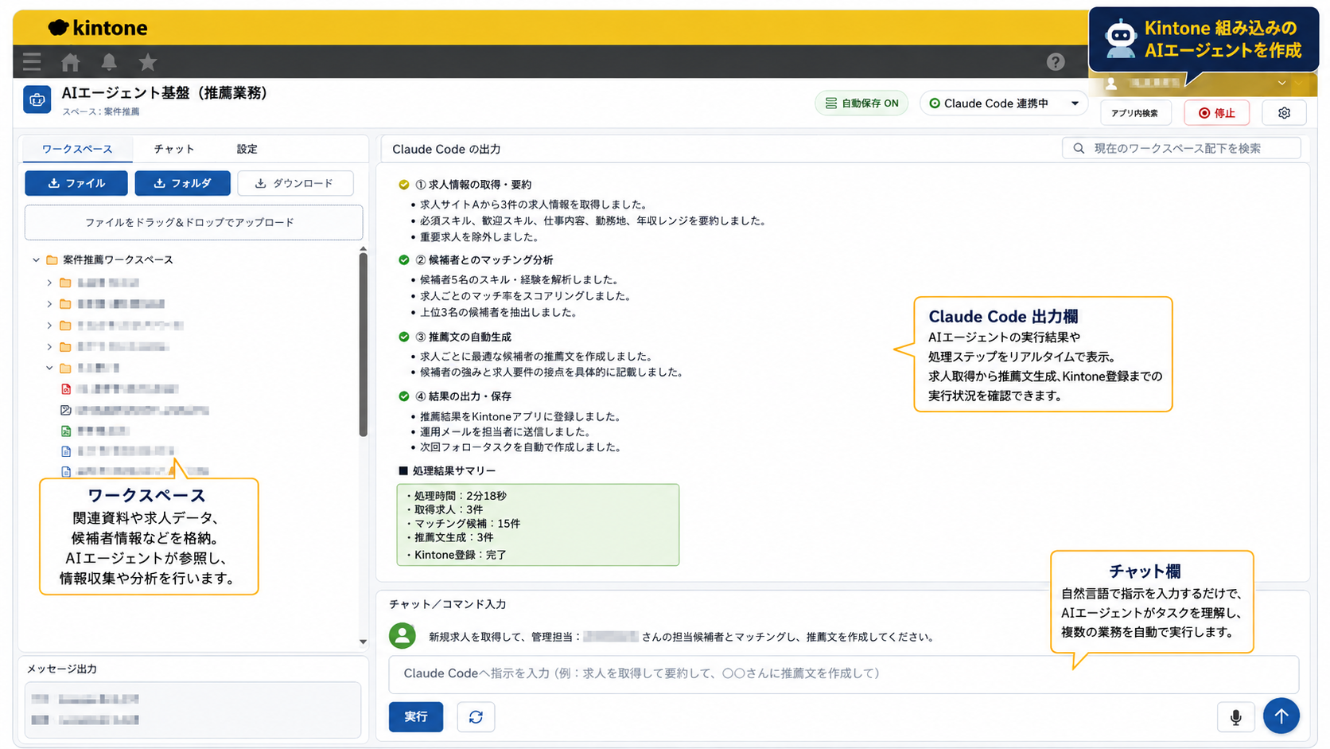The height and width of the screenshot is (749, 1330).
Task: Click the red 停止 button
Action: (x=1216, y=113)
